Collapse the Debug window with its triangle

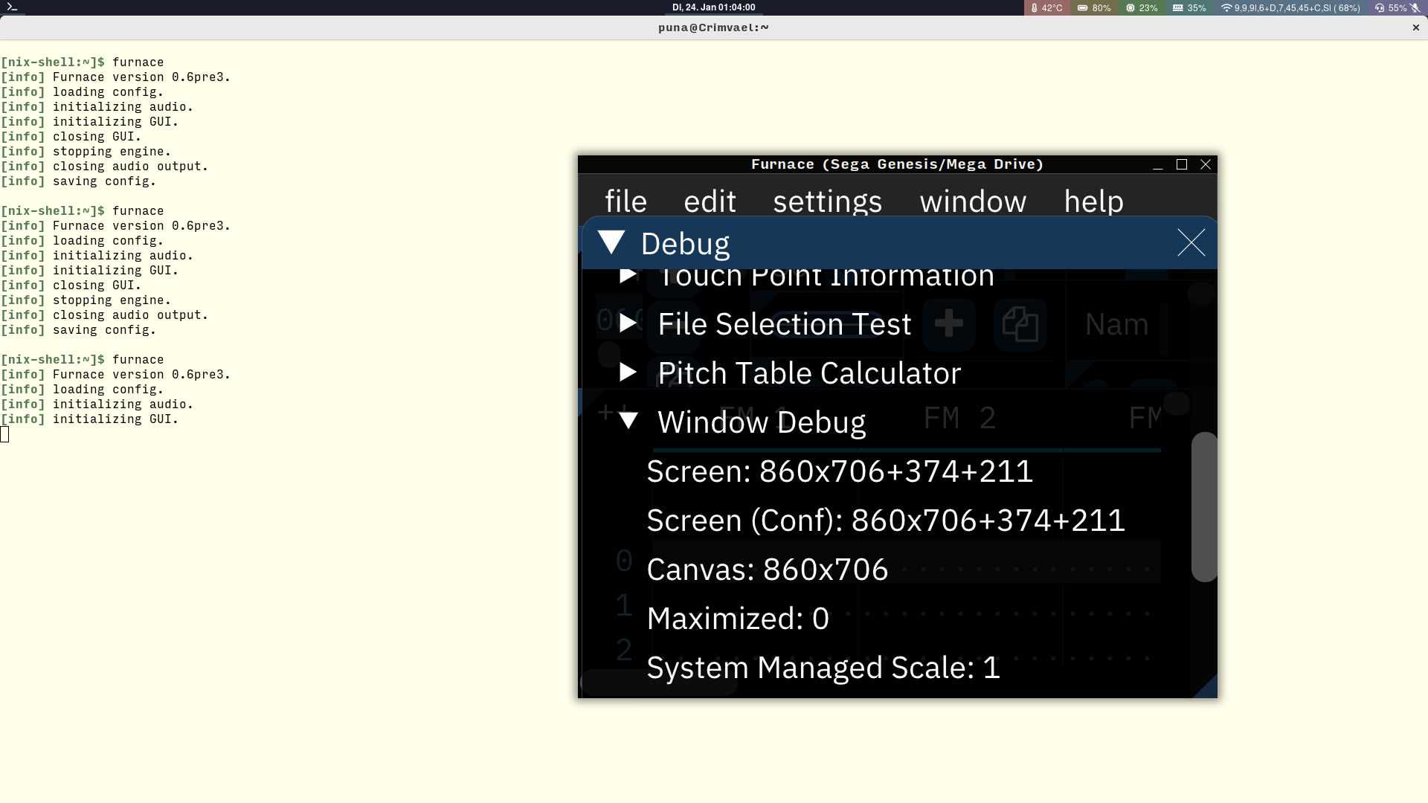tap(611, 242)
